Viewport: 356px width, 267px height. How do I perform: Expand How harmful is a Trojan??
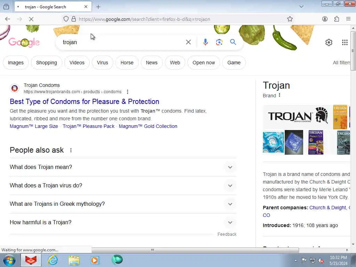point(123,222)
